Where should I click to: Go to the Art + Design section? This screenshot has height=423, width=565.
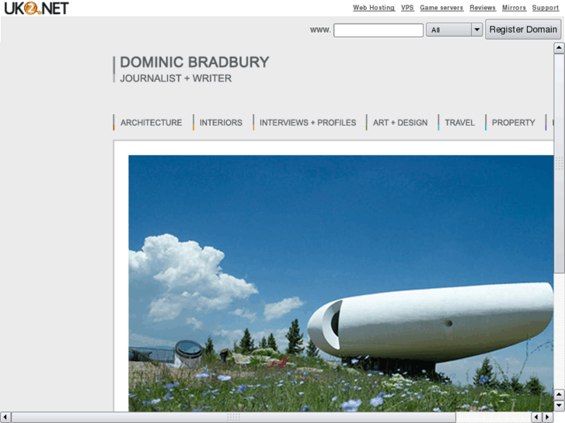[x=400, y=123]
